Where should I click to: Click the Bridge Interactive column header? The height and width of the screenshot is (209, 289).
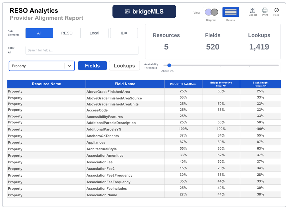(x=221, y=84)
